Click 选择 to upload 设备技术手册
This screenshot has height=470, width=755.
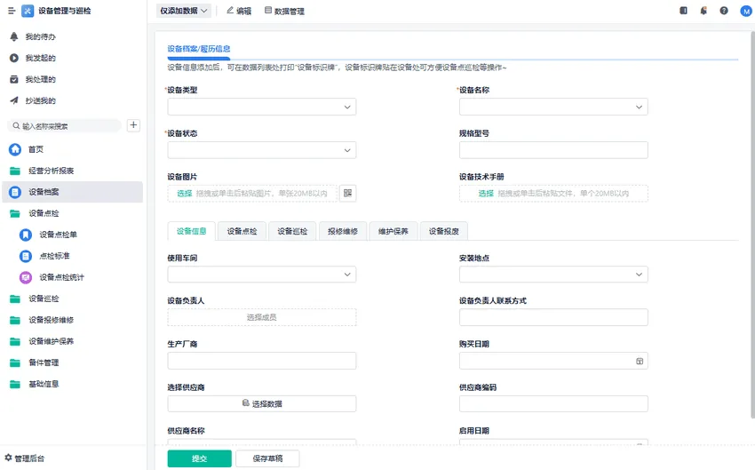[486, 194]
